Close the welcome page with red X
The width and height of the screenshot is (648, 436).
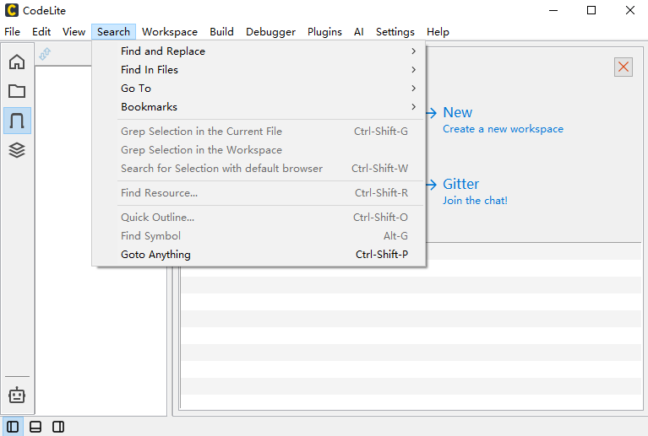pyautogui.click(x=623, y=67)
